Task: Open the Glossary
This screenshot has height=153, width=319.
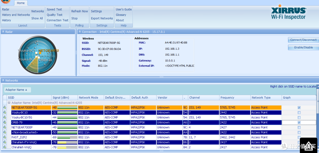Action: 121,15
